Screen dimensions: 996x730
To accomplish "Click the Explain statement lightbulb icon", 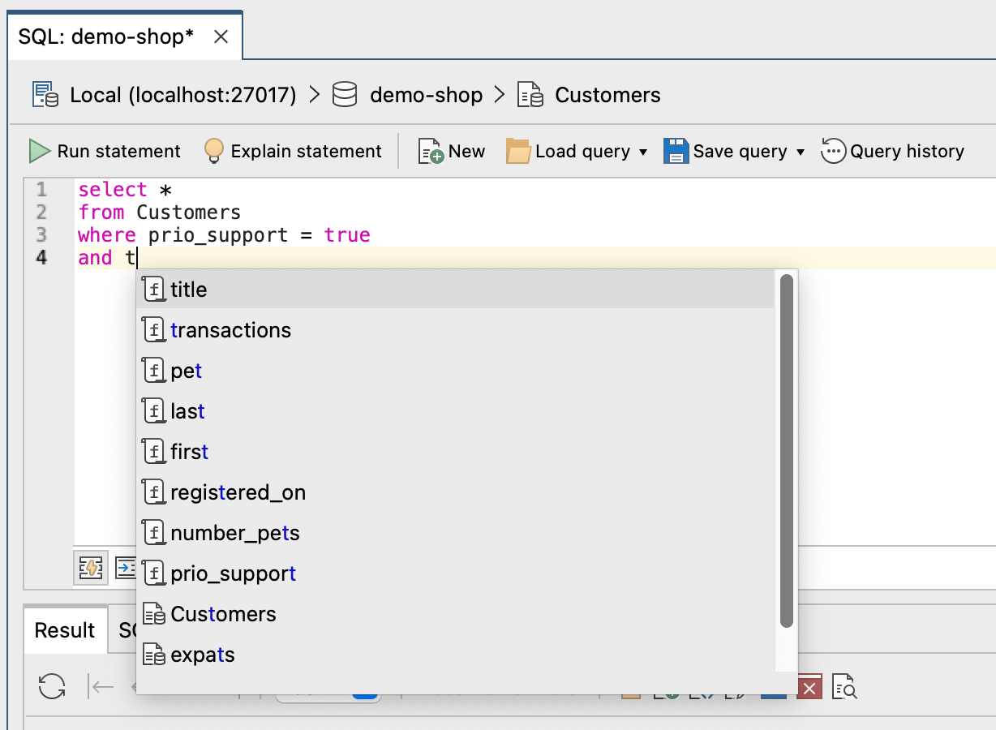I will 213,152.
